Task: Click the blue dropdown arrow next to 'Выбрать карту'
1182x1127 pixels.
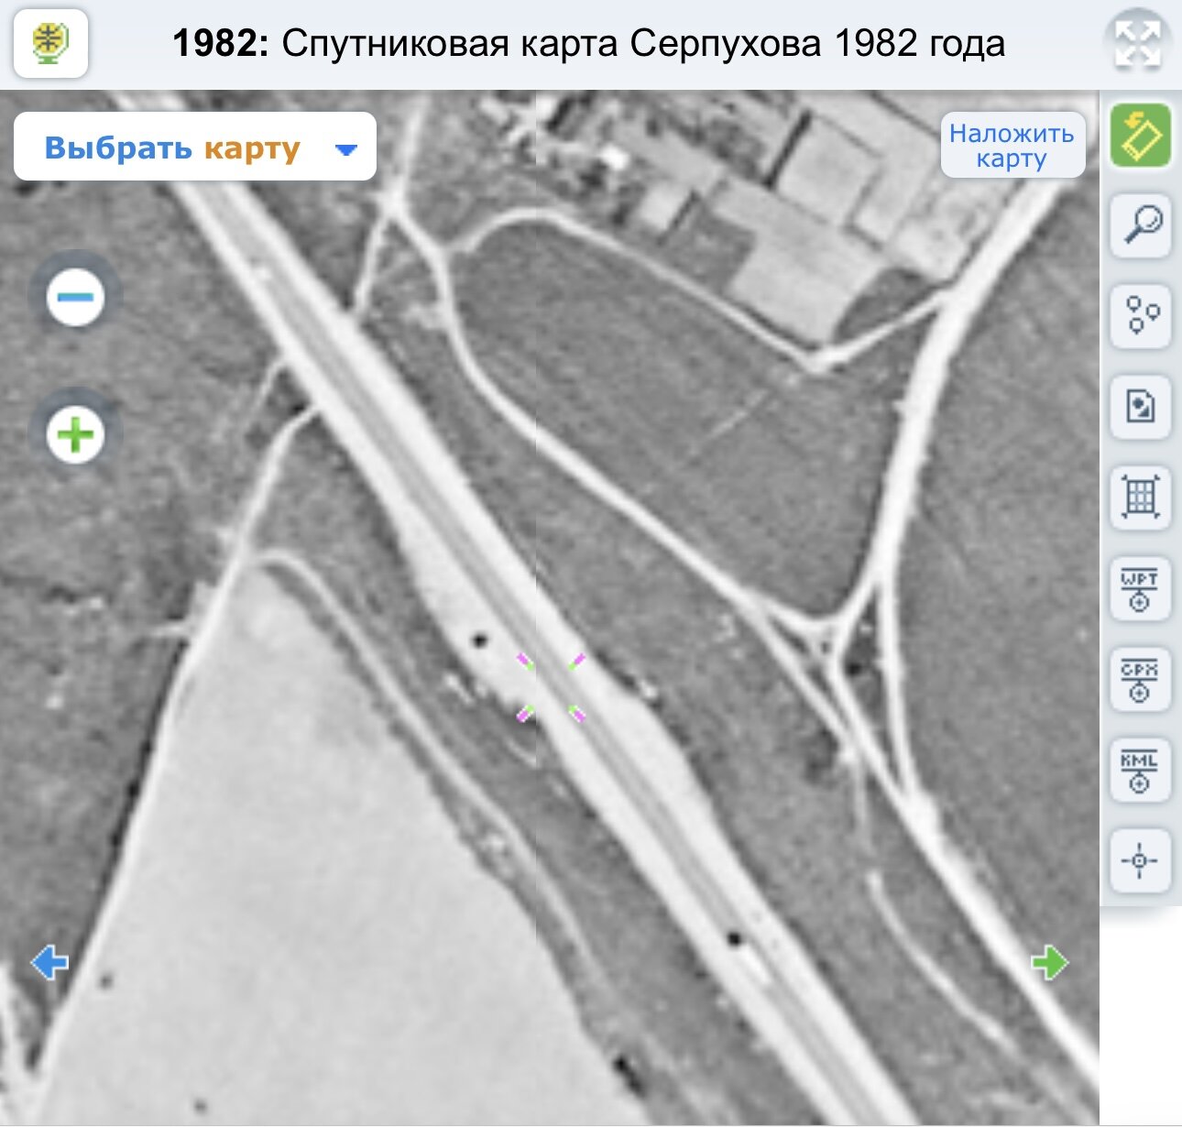Action: (x=345, y=149)
